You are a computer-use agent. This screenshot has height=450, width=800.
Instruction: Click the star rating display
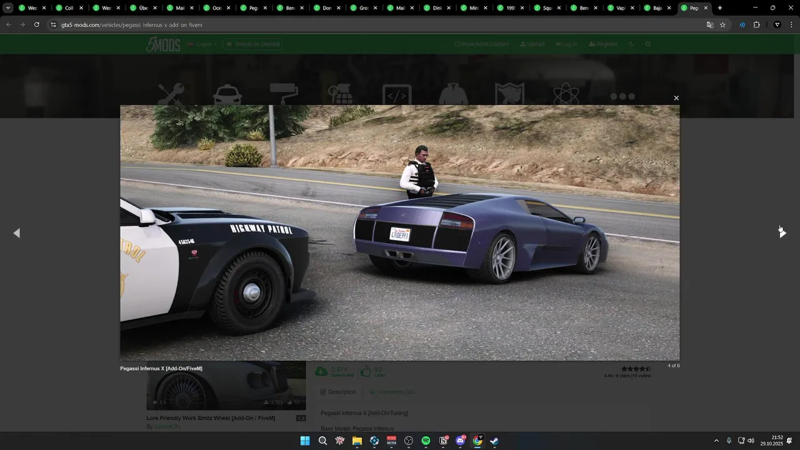tap(636, 369)
